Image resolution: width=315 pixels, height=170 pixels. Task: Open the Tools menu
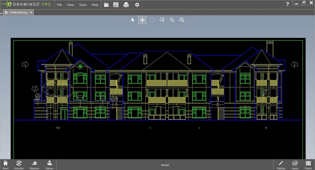pyautogui.click(x=83, y=5)
